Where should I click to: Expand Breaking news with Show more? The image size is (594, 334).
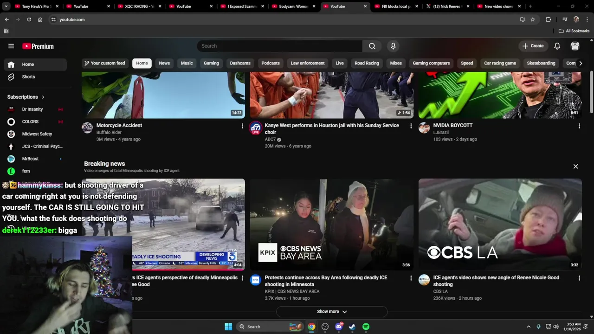(332, 312)
